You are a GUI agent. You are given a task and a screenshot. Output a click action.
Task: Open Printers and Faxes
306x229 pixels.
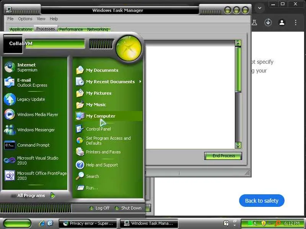[108, 152]
